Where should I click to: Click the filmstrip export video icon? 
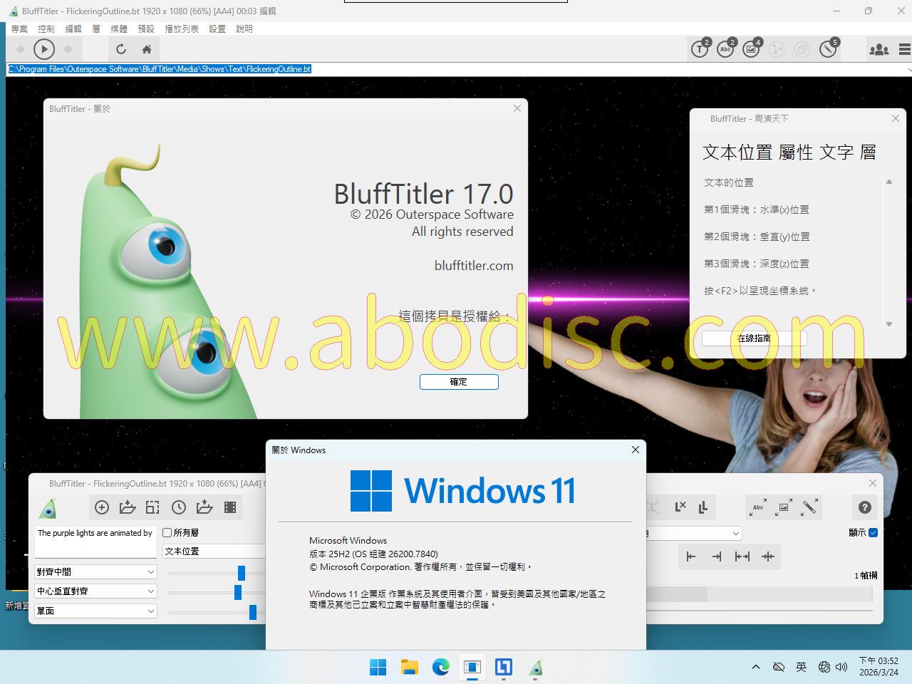point(230,507)
